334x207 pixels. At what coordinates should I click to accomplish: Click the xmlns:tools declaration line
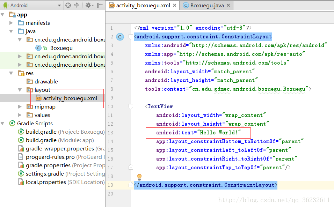(217, 63)
